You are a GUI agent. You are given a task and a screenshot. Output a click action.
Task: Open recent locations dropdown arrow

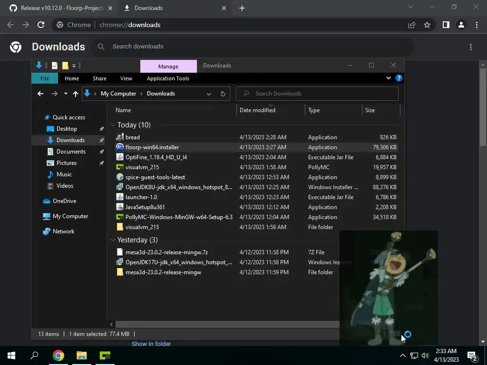[66, 94]
